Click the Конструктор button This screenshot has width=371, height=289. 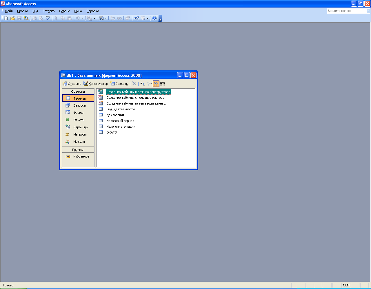click(x=96, y=84)
